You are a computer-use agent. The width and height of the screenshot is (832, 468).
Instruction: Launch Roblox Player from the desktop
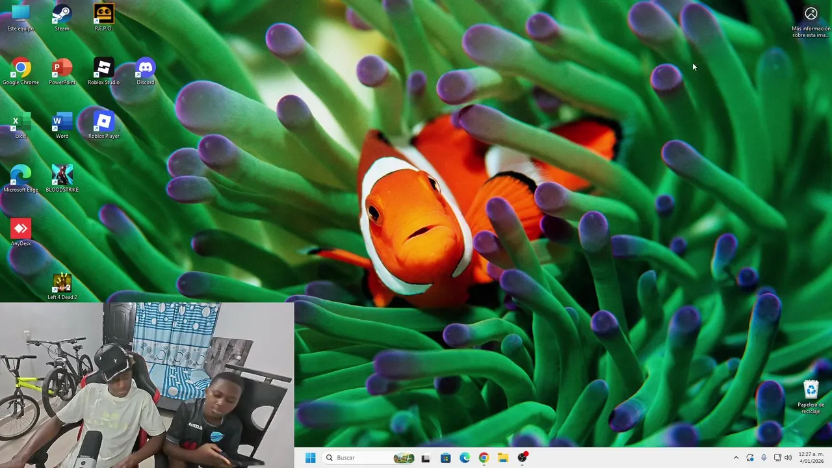coord(103,125)
